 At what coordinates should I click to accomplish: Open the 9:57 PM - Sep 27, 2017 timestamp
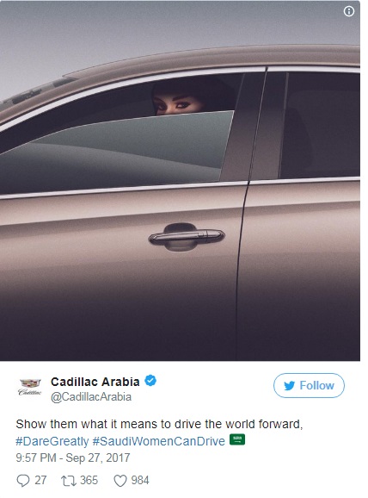click(73, 458)
